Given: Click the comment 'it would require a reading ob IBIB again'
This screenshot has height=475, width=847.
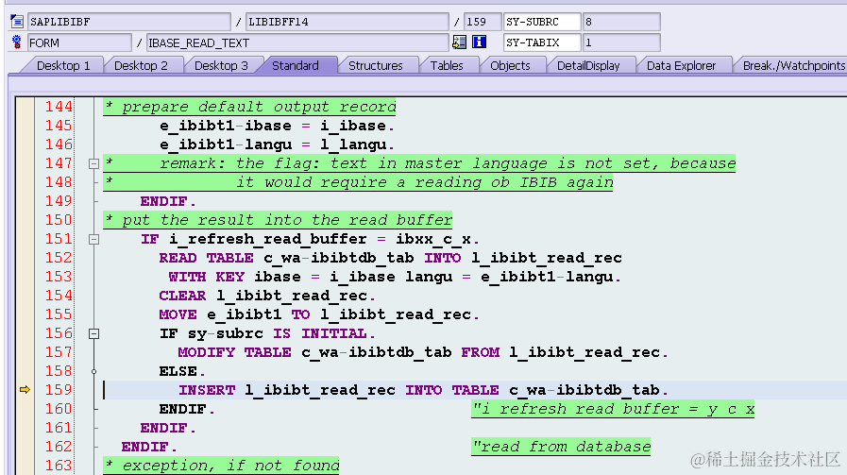Looking at the screenshot, I should pos(424,182).
